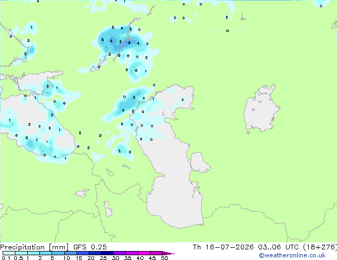Screen dimensions: 337x260
Task: Pick the 5–10 mm legend color swatch
Action: pyautogui.click(x=58, y=253)
